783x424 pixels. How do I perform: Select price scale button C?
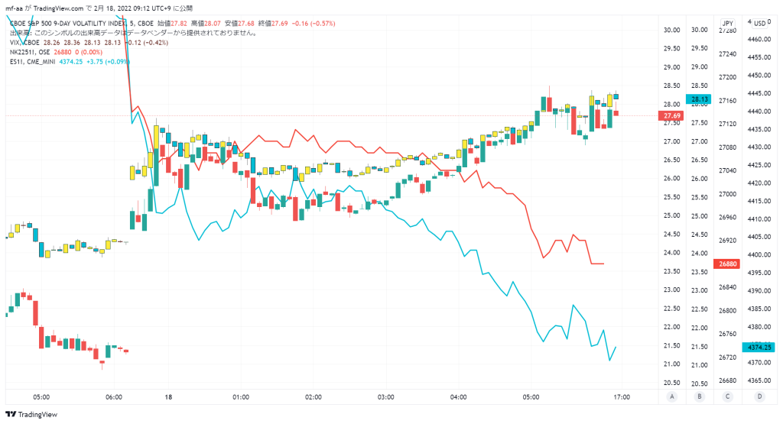(x=728, y=396)
